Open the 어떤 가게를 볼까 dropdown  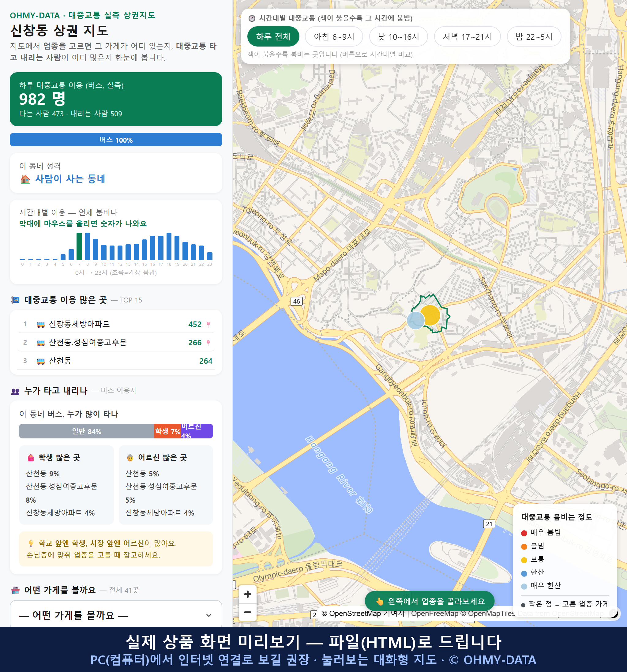click(116, 615)
